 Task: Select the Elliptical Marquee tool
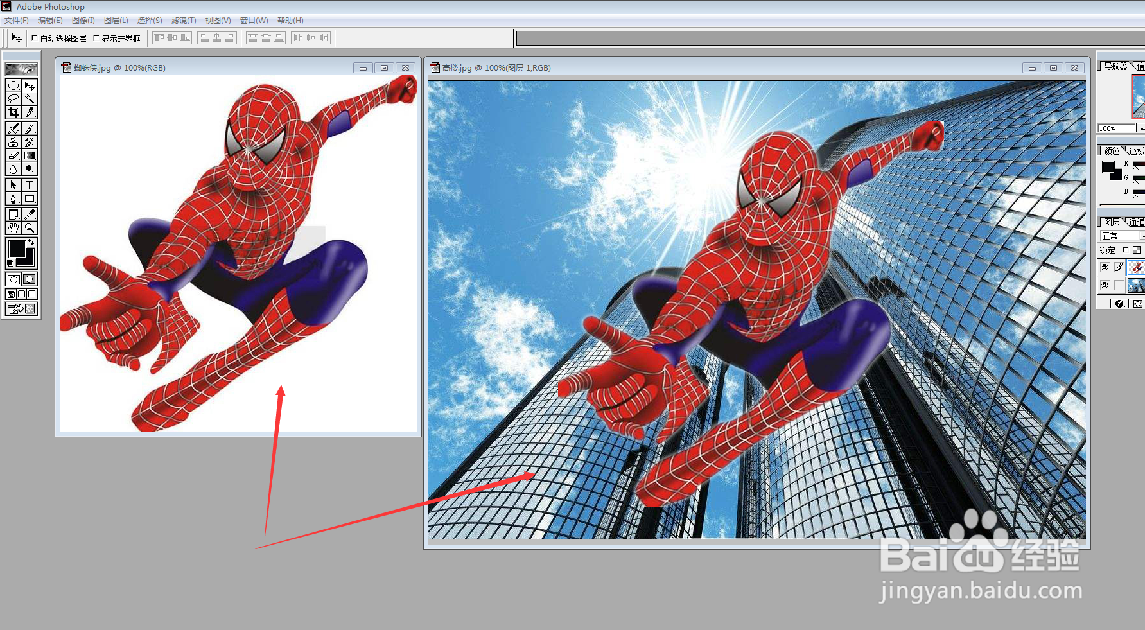tap(13, 85)
